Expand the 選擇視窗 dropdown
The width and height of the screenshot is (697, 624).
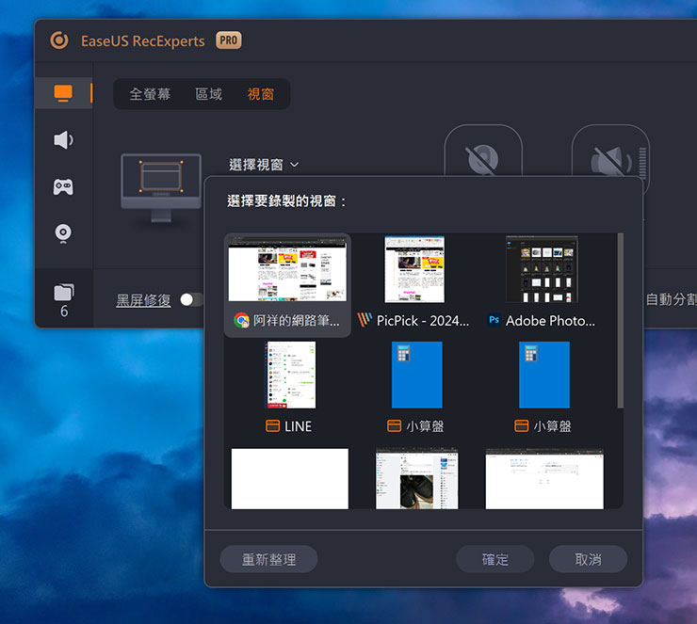(x=264, y=165)
